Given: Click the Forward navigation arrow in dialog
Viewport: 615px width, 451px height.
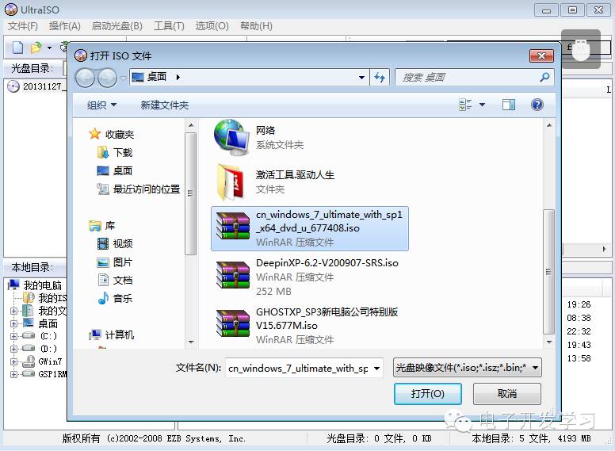Looking at the screenshot, I should click(107, 78).
